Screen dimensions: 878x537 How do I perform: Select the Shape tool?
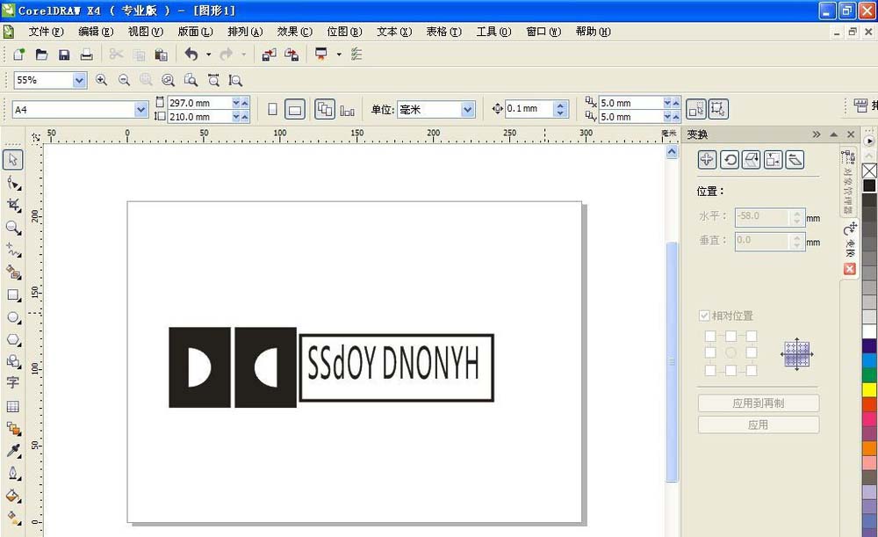(x=12, y=182)
